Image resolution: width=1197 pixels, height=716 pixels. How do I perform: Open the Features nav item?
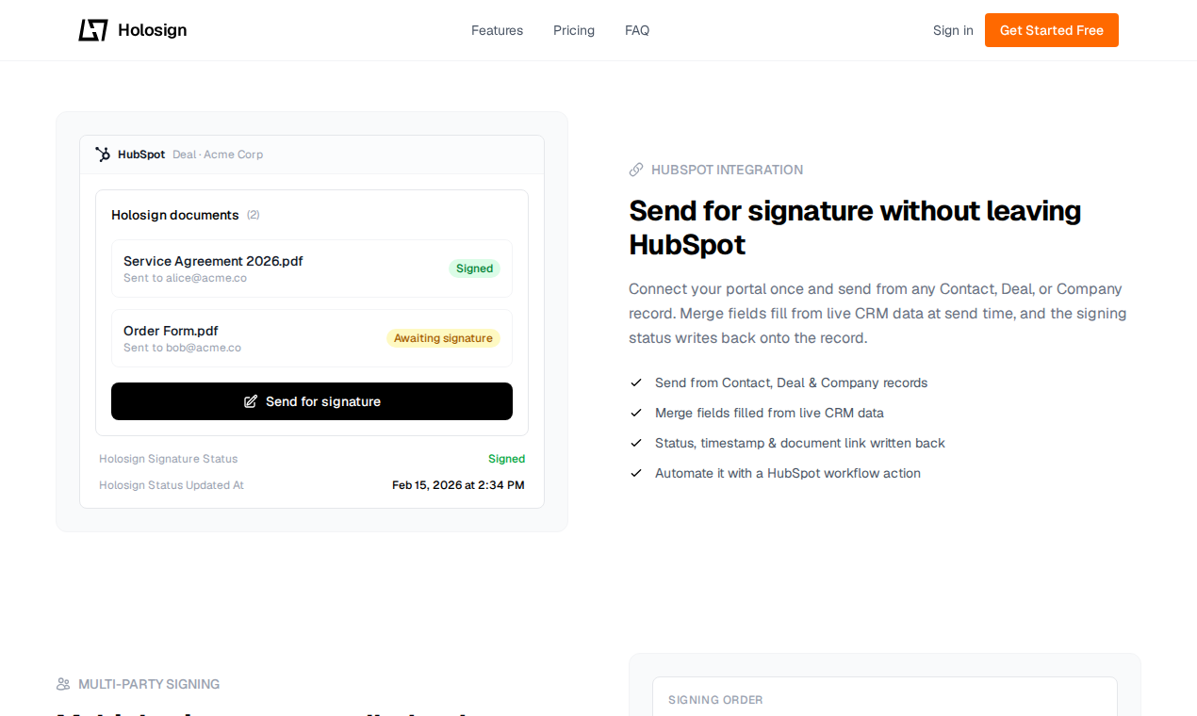point(497,30)
